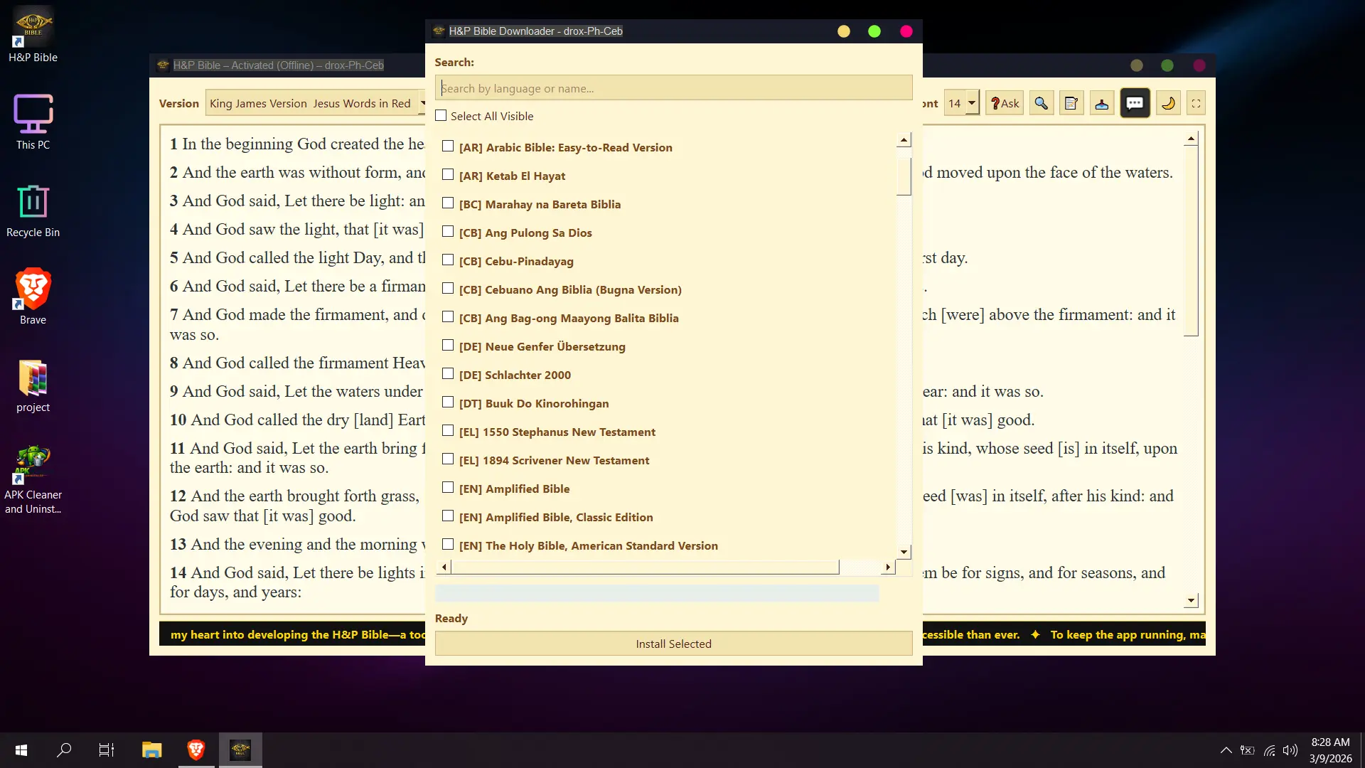Open the notes editor icon in toolbar
The height and width of the screenshot is (768, 1365).
point(1071,103)
